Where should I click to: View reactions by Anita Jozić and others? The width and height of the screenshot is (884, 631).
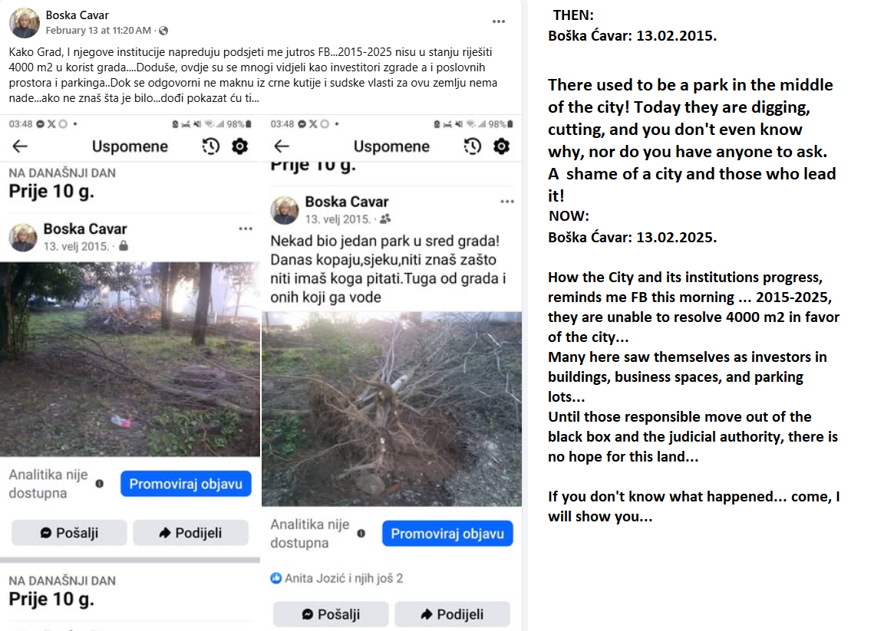pos(337,578)
